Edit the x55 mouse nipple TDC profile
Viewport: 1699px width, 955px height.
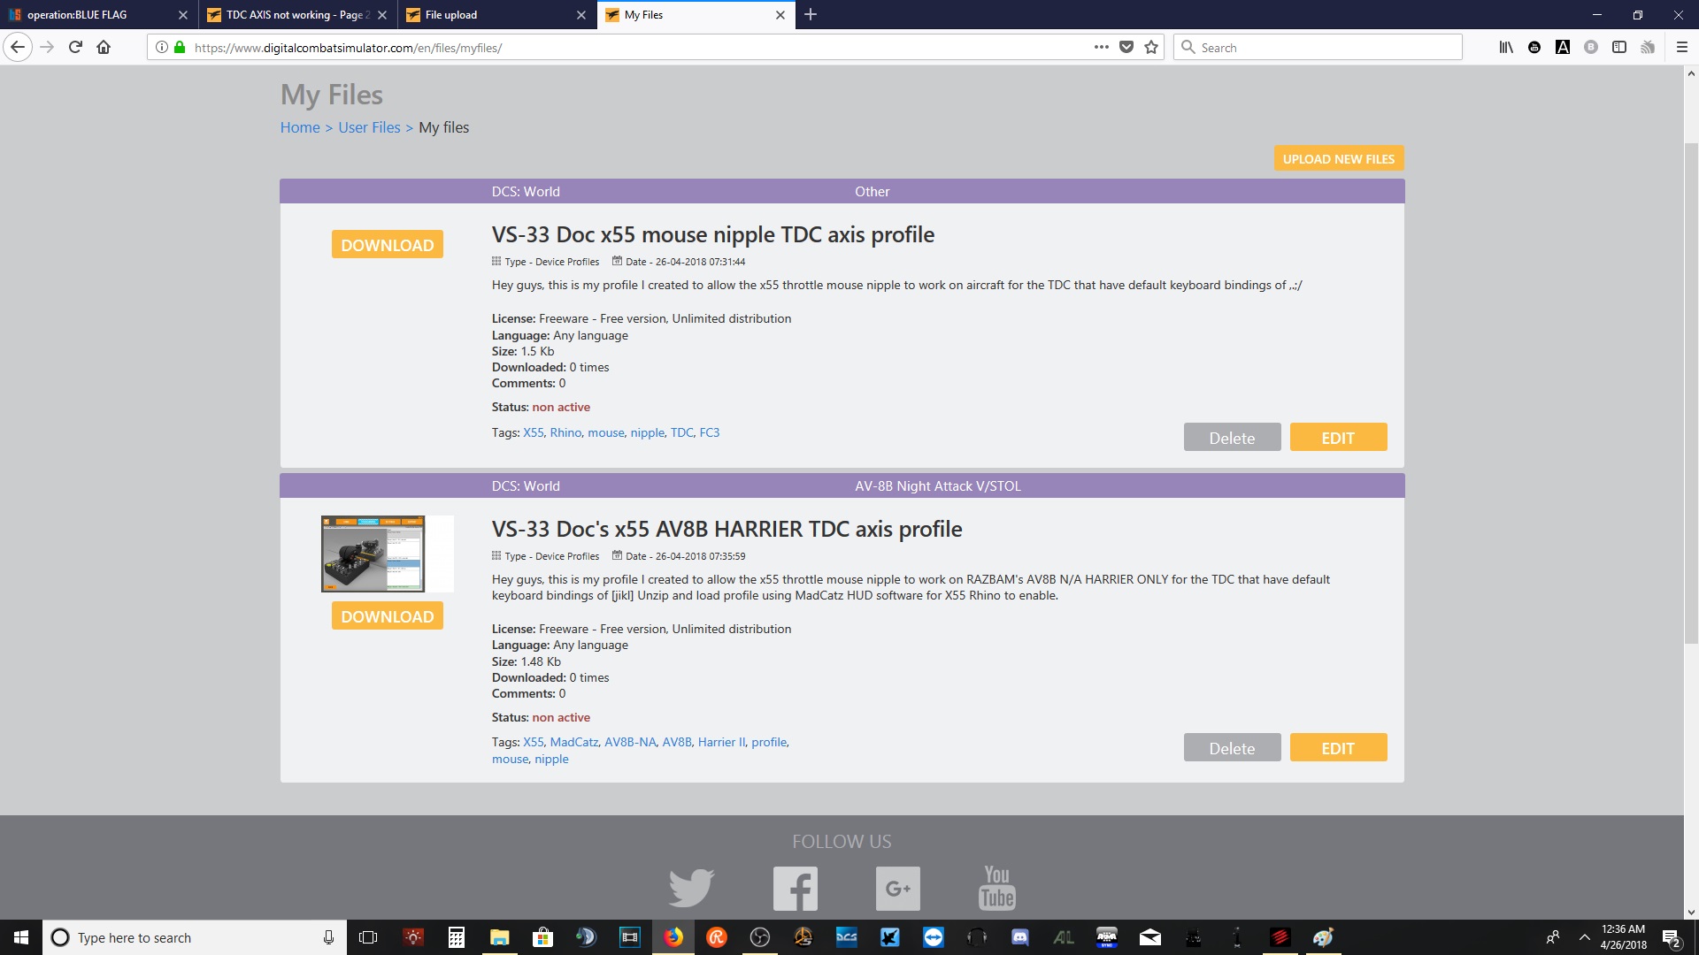1338,438
